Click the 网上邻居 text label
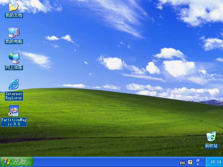This screenshot has width=223, height=167. [14, 67]
